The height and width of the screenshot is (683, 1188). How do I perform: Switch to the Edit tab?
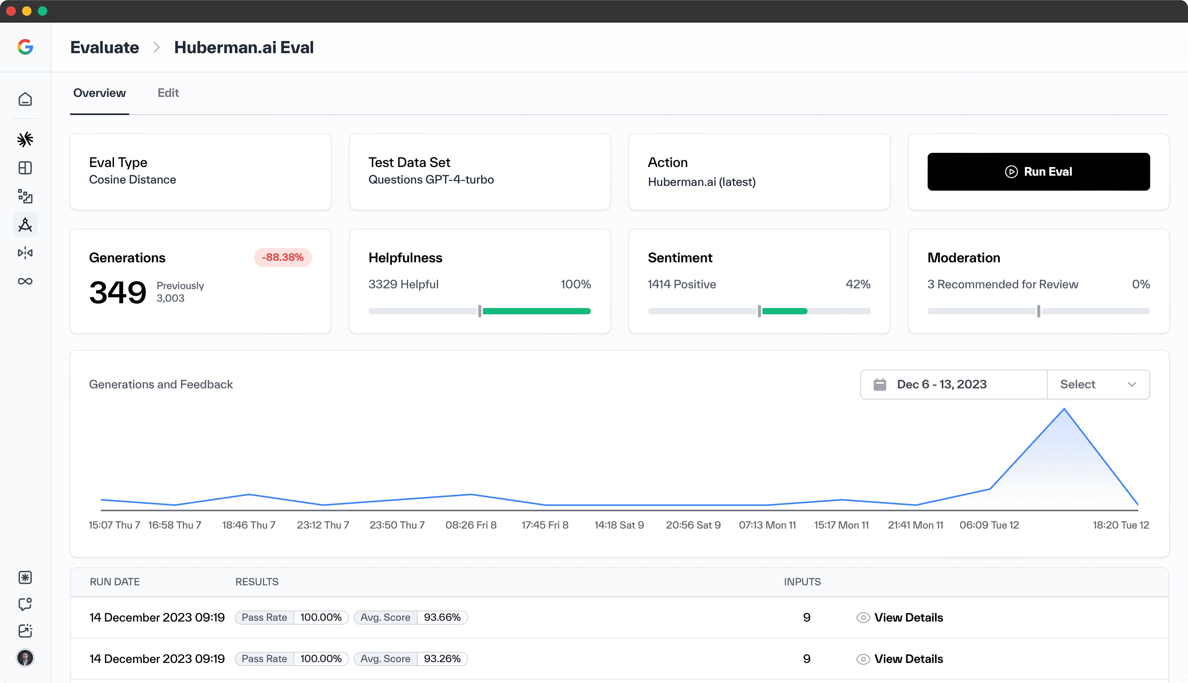point(168,93)
